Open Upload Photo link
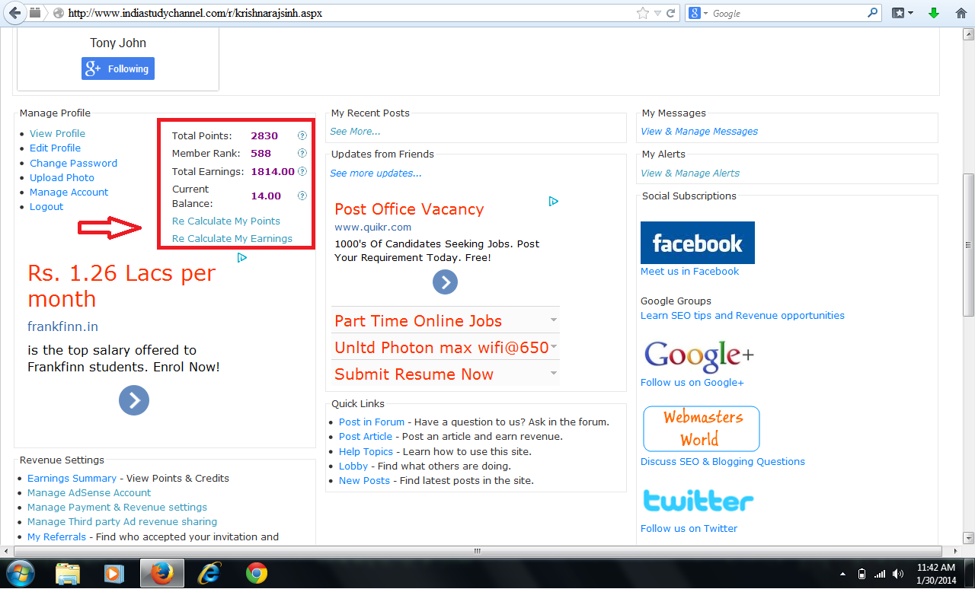 coord(62,177)
